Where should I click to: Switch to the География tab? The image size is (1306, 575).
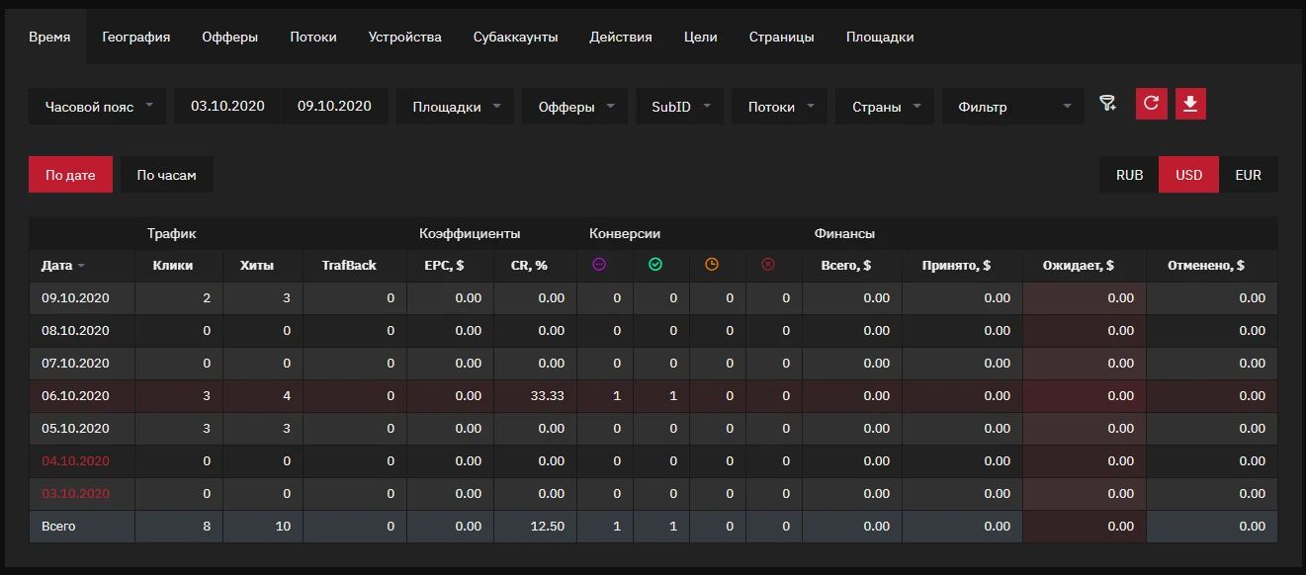(x=136, y=37)
